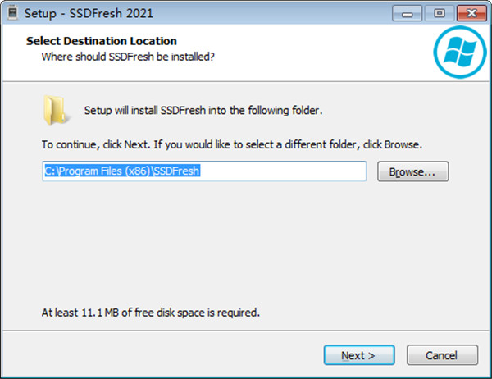Click the 'To continue, click Next' instruction text
This screenshot has width=492, height=379.
click(x=232, y=144)
